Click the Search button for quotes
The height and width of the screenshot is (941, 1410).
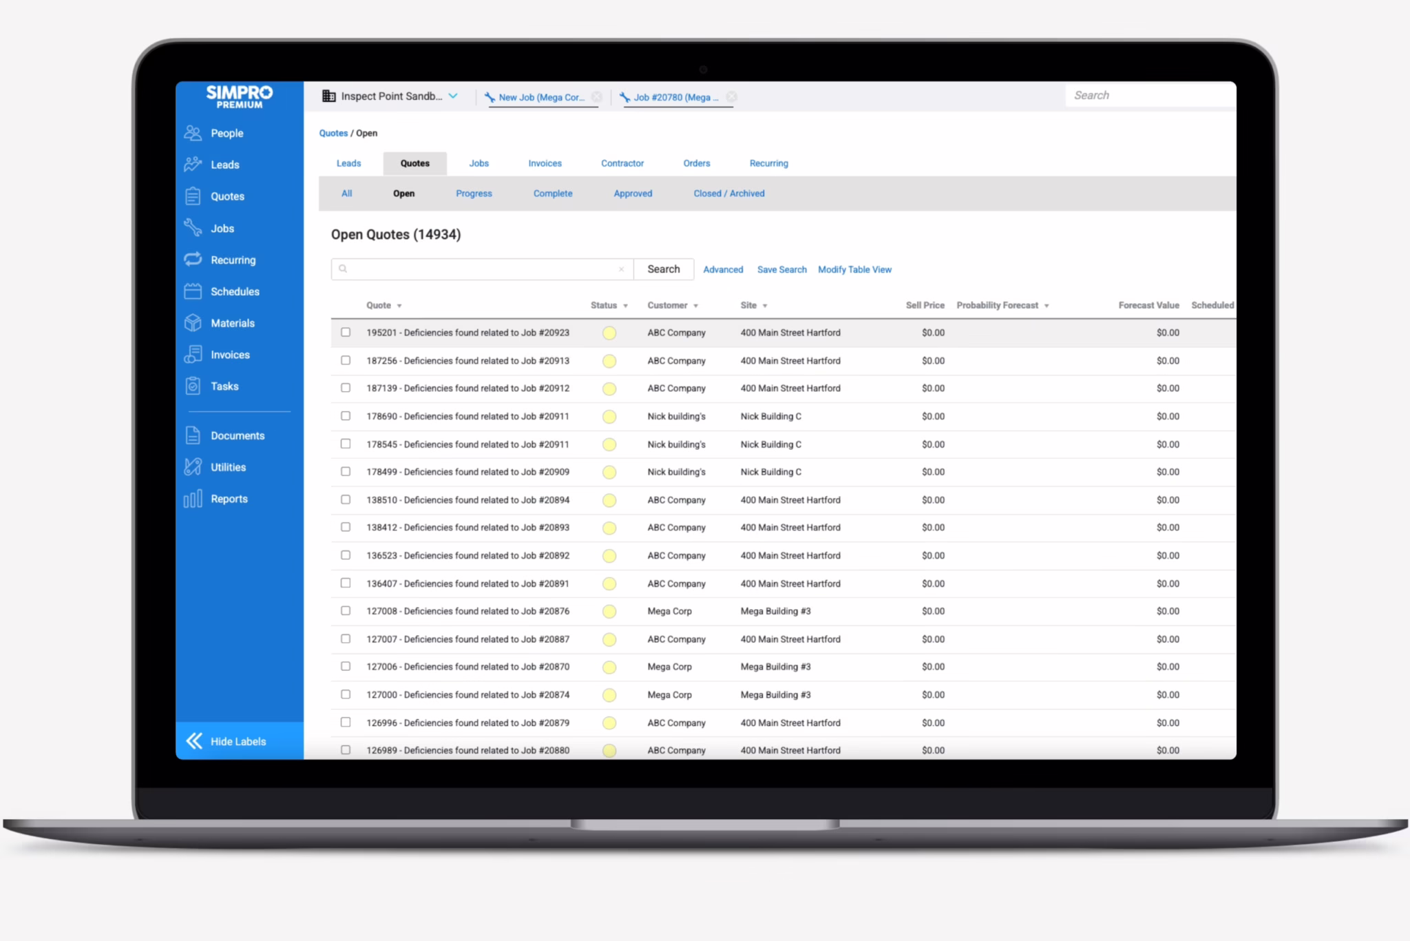click(663, 269)
